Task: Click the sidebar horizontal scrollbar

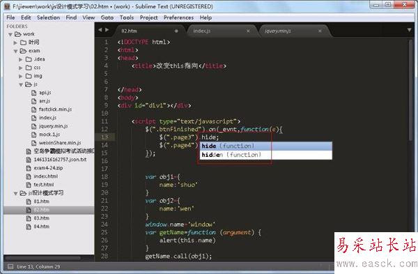Action: click(42, 258)
